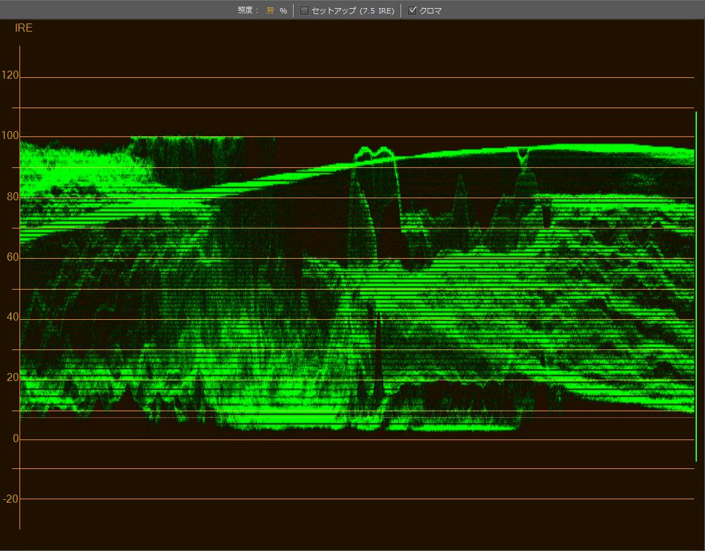705x551 pixels.
Task: Click the 80 IRE scale label
Action: [12, 197]
